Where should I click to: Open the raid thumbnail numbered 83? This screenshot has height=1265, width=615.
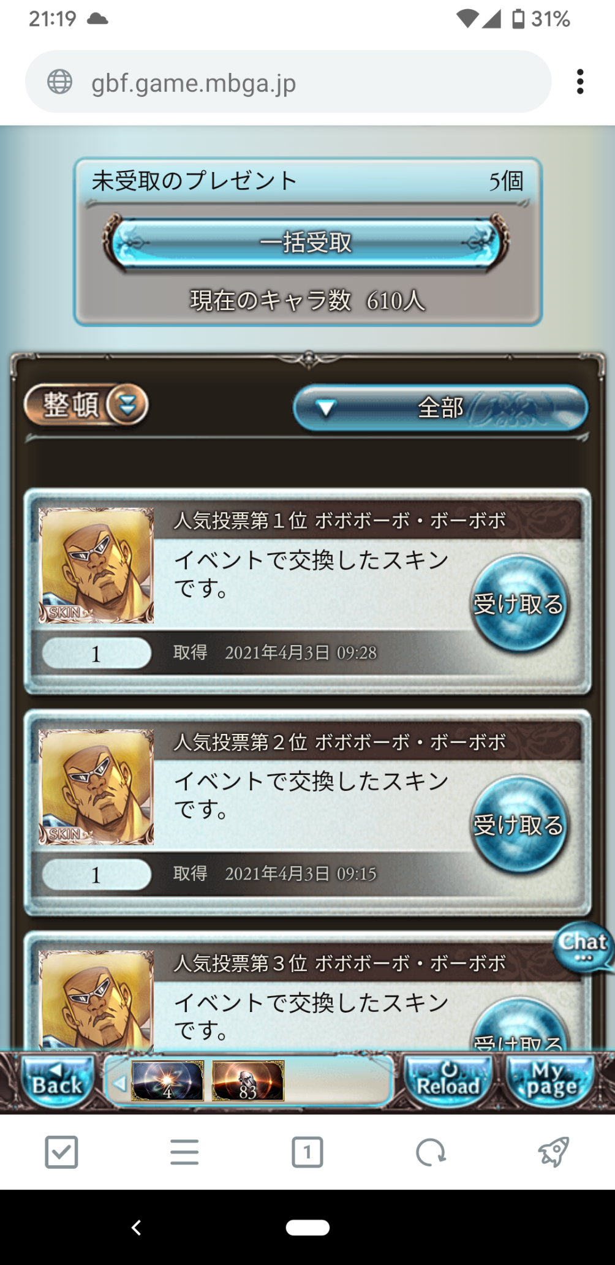[248, 1081]
